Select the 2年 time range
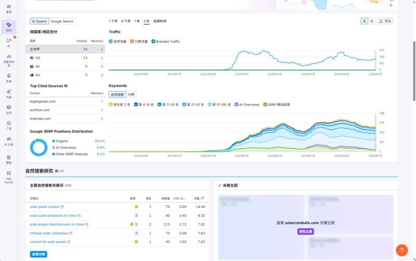The width and height of the screenshot is (416, 261). click(147, 21)
